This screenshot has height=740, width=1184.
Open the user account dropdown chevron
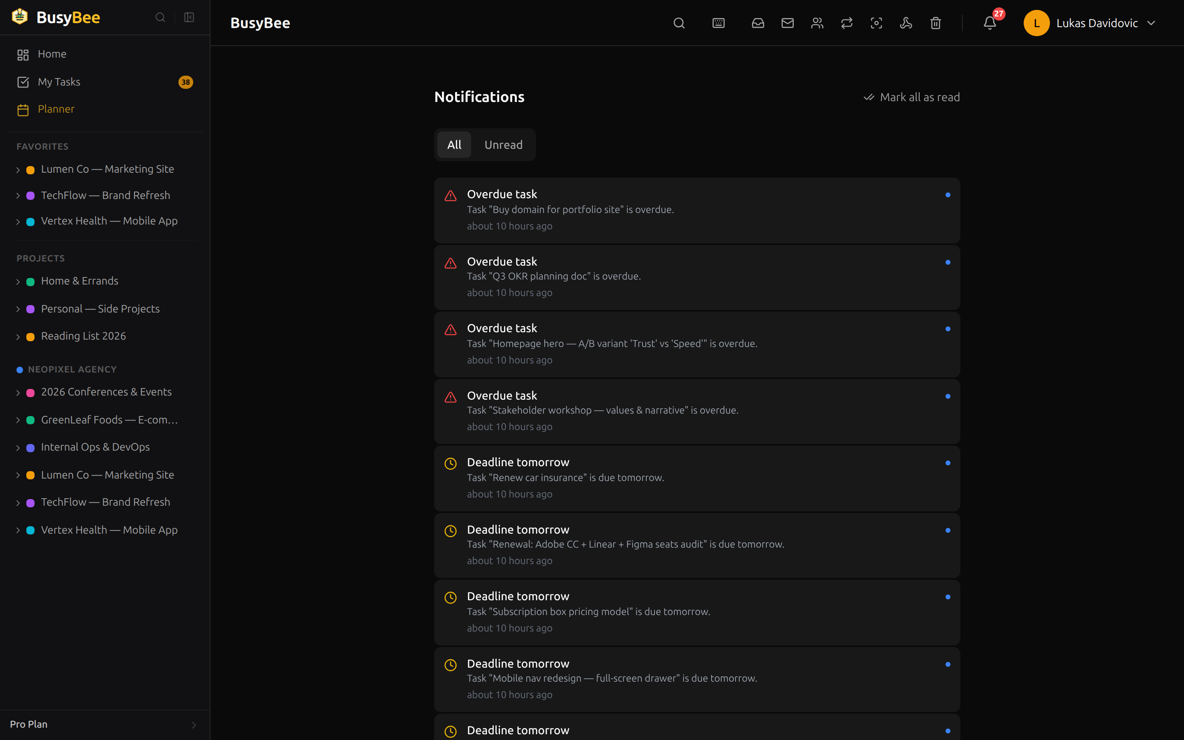pos(1151,23)
